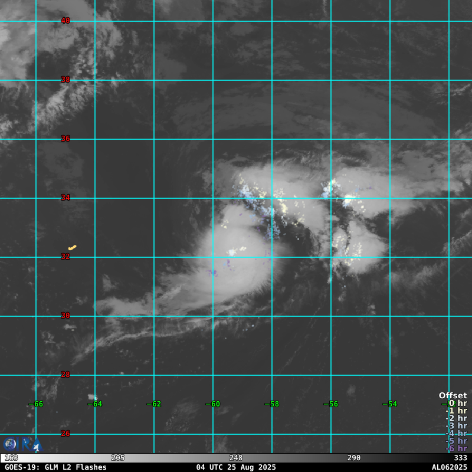Screen dimensions: 472x472
Task: Click the -2 hr legend entry
Action: [x=456, y=418]
